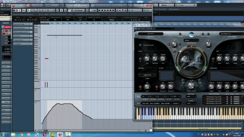Screen dimensions: 244x137
Task: Toggle the stereo double off button
Action: click(x=174, y=52)
